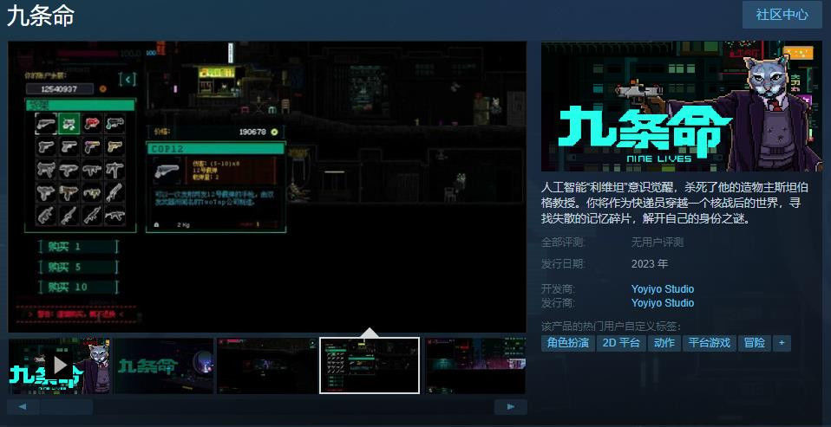The height and width of the screenshot is (427, 831).
Task: Advance thumbnail strip with right arrow button
Action: 510,407
